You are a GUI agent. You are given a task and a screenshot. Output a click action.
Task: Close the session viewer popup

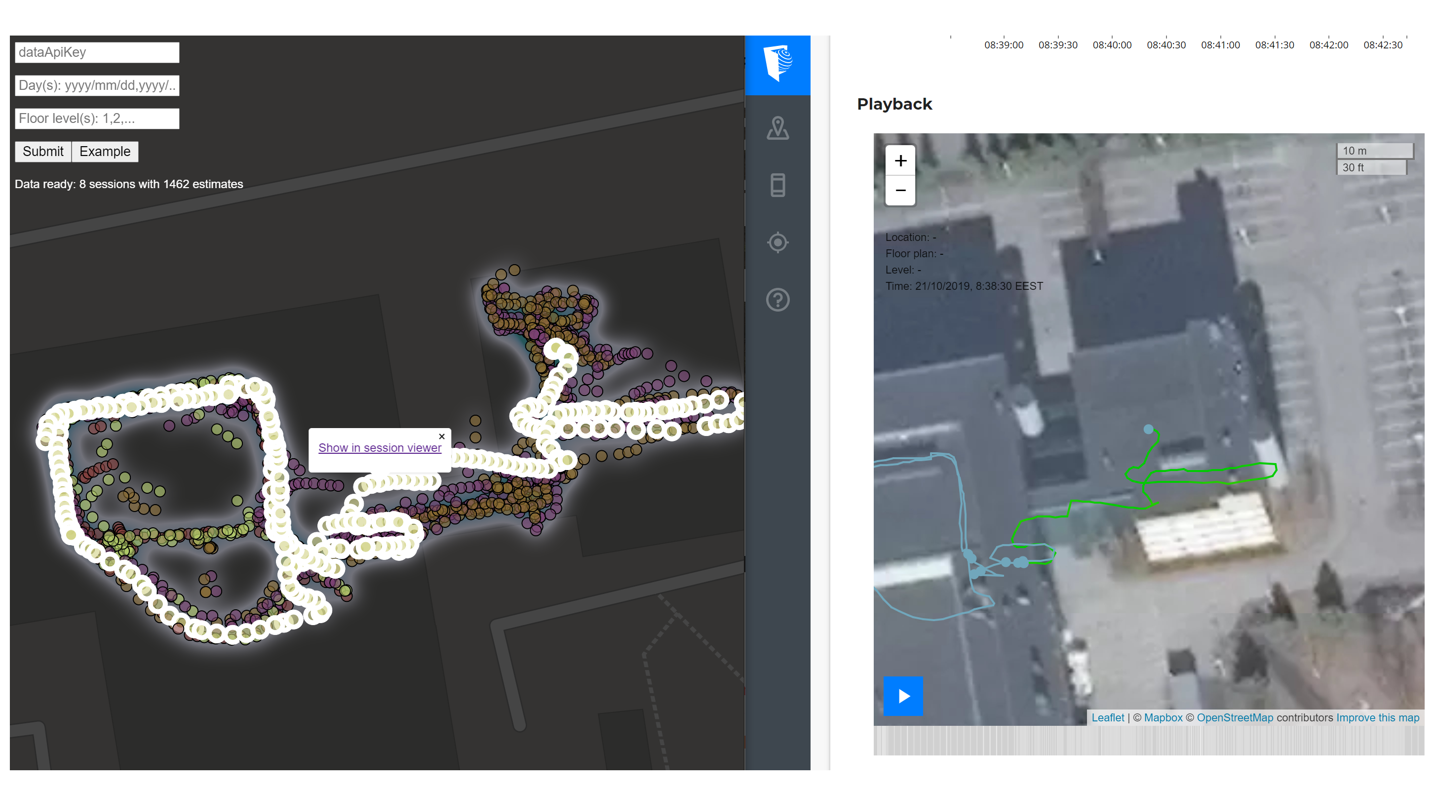click(x=441, y=436)
